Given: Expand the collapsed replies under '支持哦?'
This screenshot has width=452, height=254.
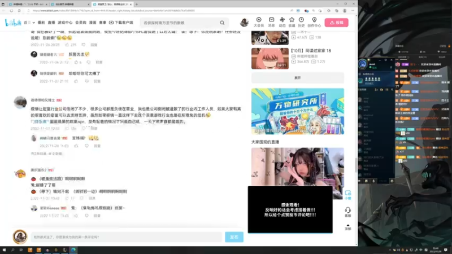Looking at the screenshot, I should coord(46,154).
